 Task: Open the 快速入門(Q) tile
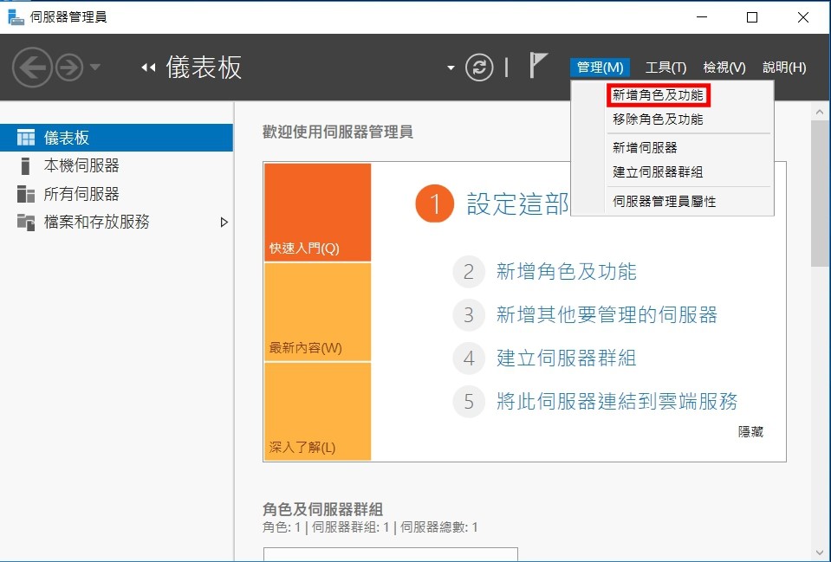coord(317,212)
